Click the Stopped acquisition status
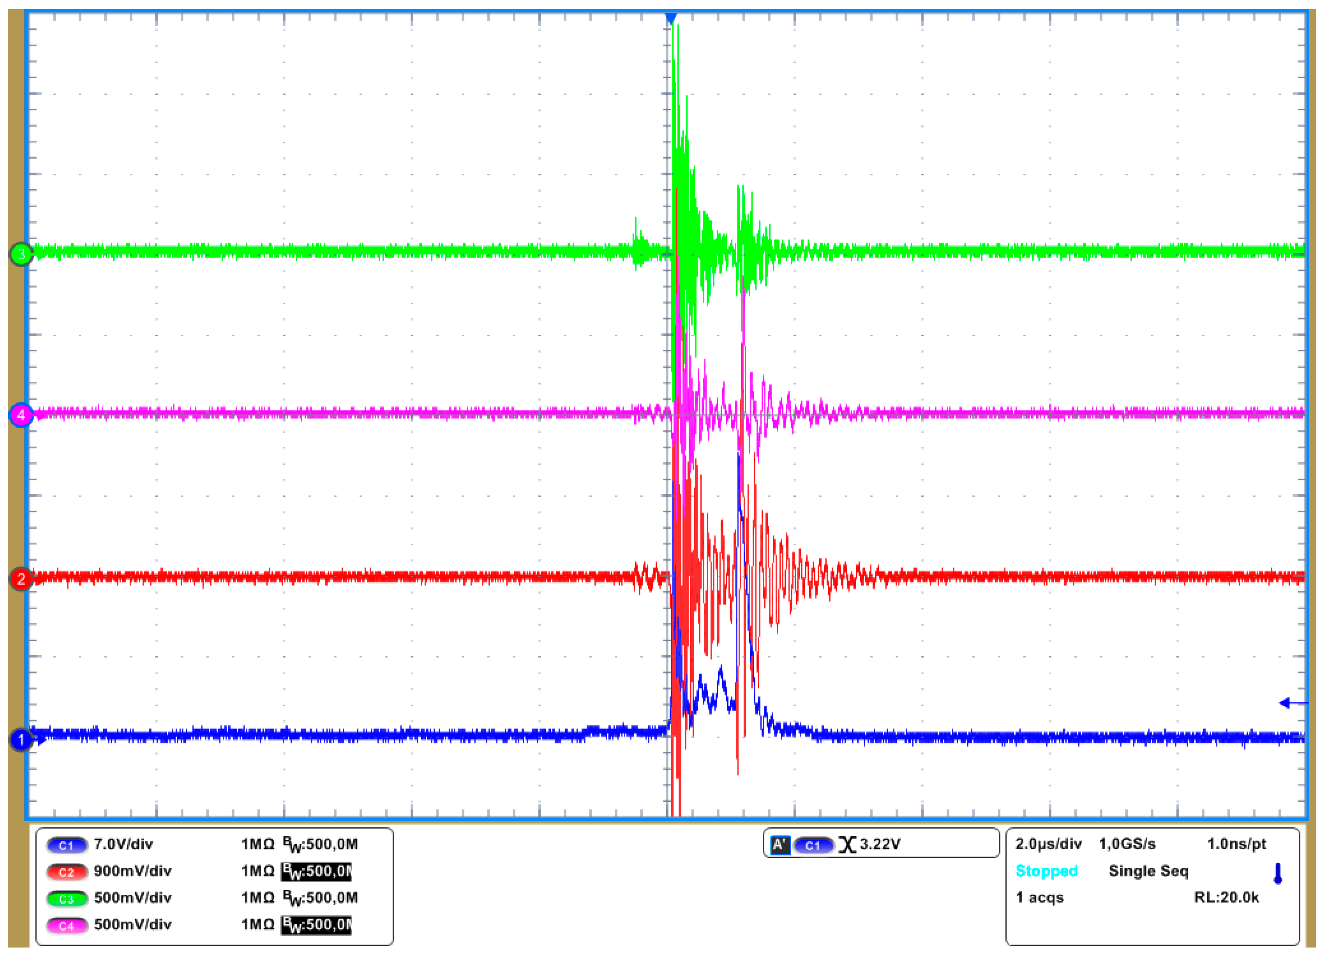 1046,871
